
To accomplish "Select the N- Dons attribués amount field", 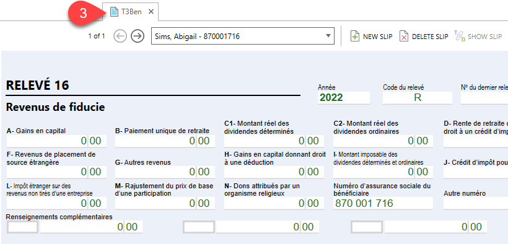I will (x=274, y=203).
